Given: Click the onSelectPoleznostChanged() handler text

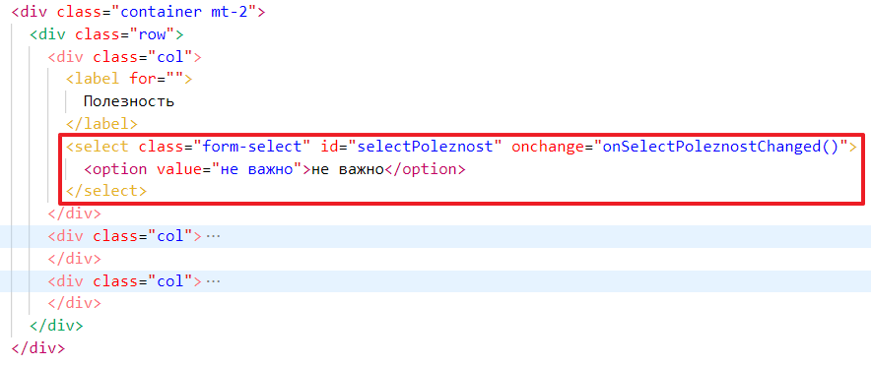Looking at the screenshot, I should point(720,147).
